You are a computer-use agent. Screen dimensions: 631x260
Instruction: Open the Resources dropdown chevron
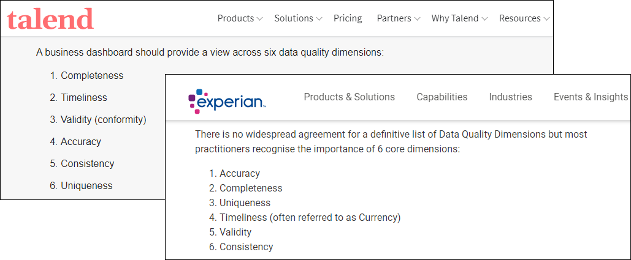[546, 19]
